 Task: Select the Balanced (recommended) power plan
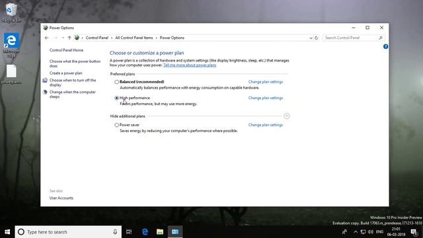click(116, 82)
